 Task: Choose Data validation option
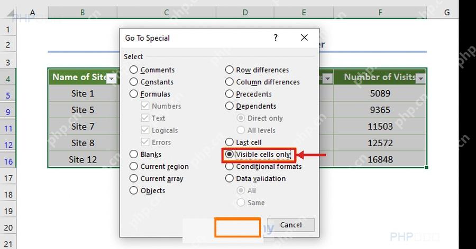pyautogui.click(x=255, y=179)
